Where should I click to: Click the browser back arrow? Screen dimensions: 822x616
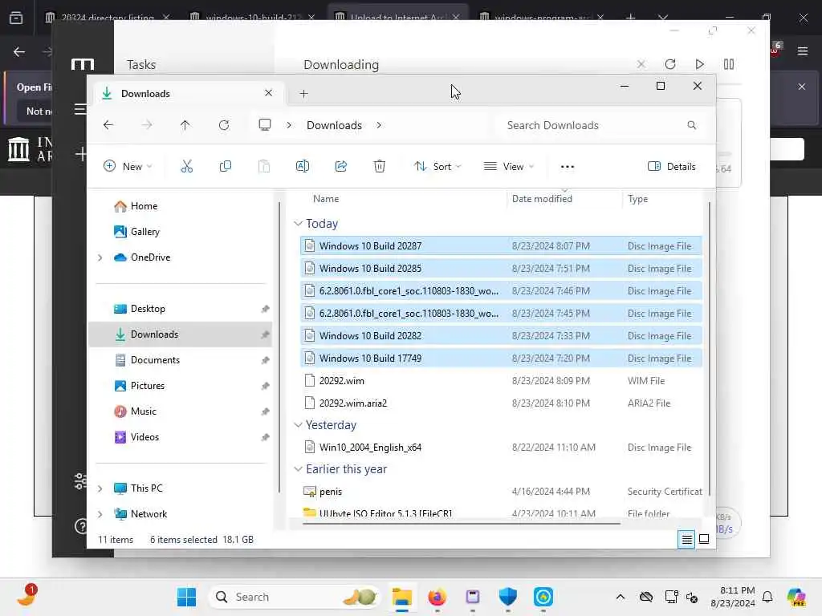pyautogui.click(x=19, y=51)
